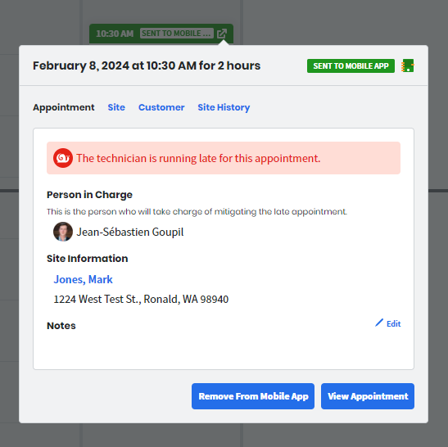The image size is (448, 447).
Task: Open the Jones, Mark site link
Action: click(x=84, y=279)
